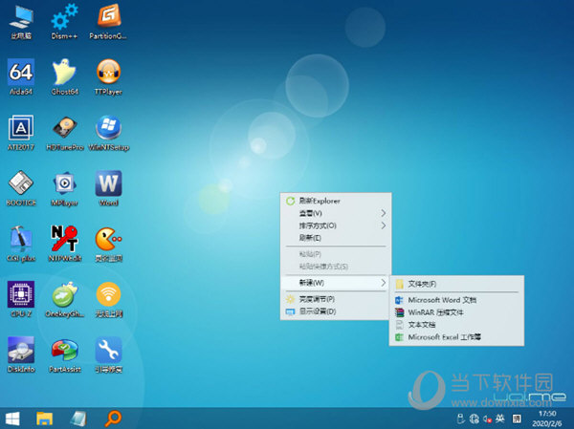Screen dimensions: 574x429
Task: Launch PartitionGuru from the desktop
Action: coord(109,16)
